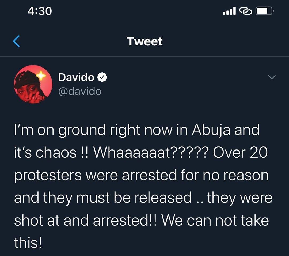Click the verified badge next to Davido
The width and height of the screenshot is (289, 256).
click(102, 77)
